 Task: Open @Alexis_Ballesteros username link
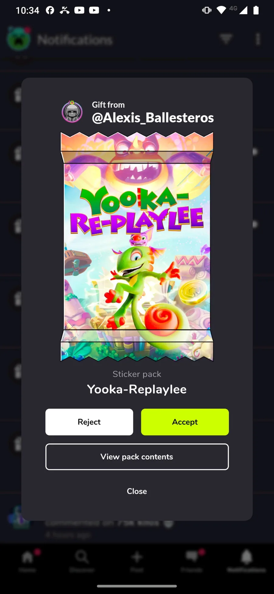click(x=153, y=118)
